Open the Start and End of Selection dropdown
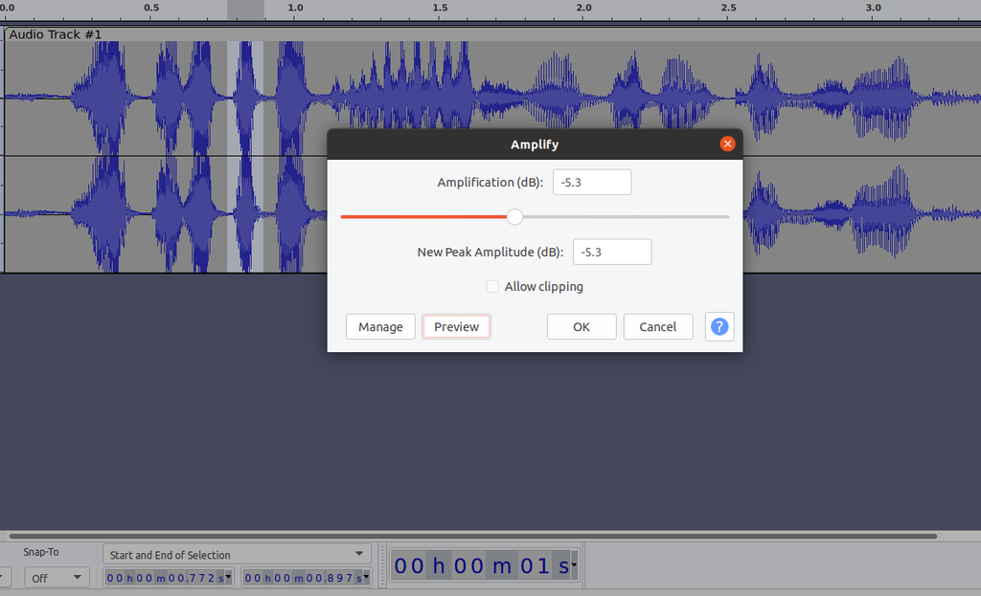Viewport: 981px width, 596px height. coord(237,553)
